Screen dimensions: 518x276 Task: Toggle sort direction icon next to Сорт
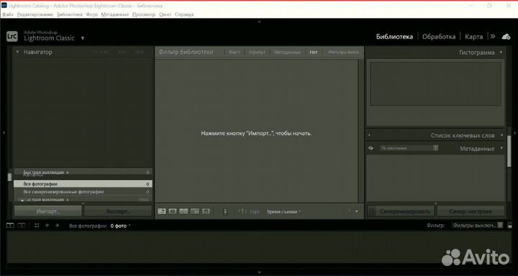(242, 211)
